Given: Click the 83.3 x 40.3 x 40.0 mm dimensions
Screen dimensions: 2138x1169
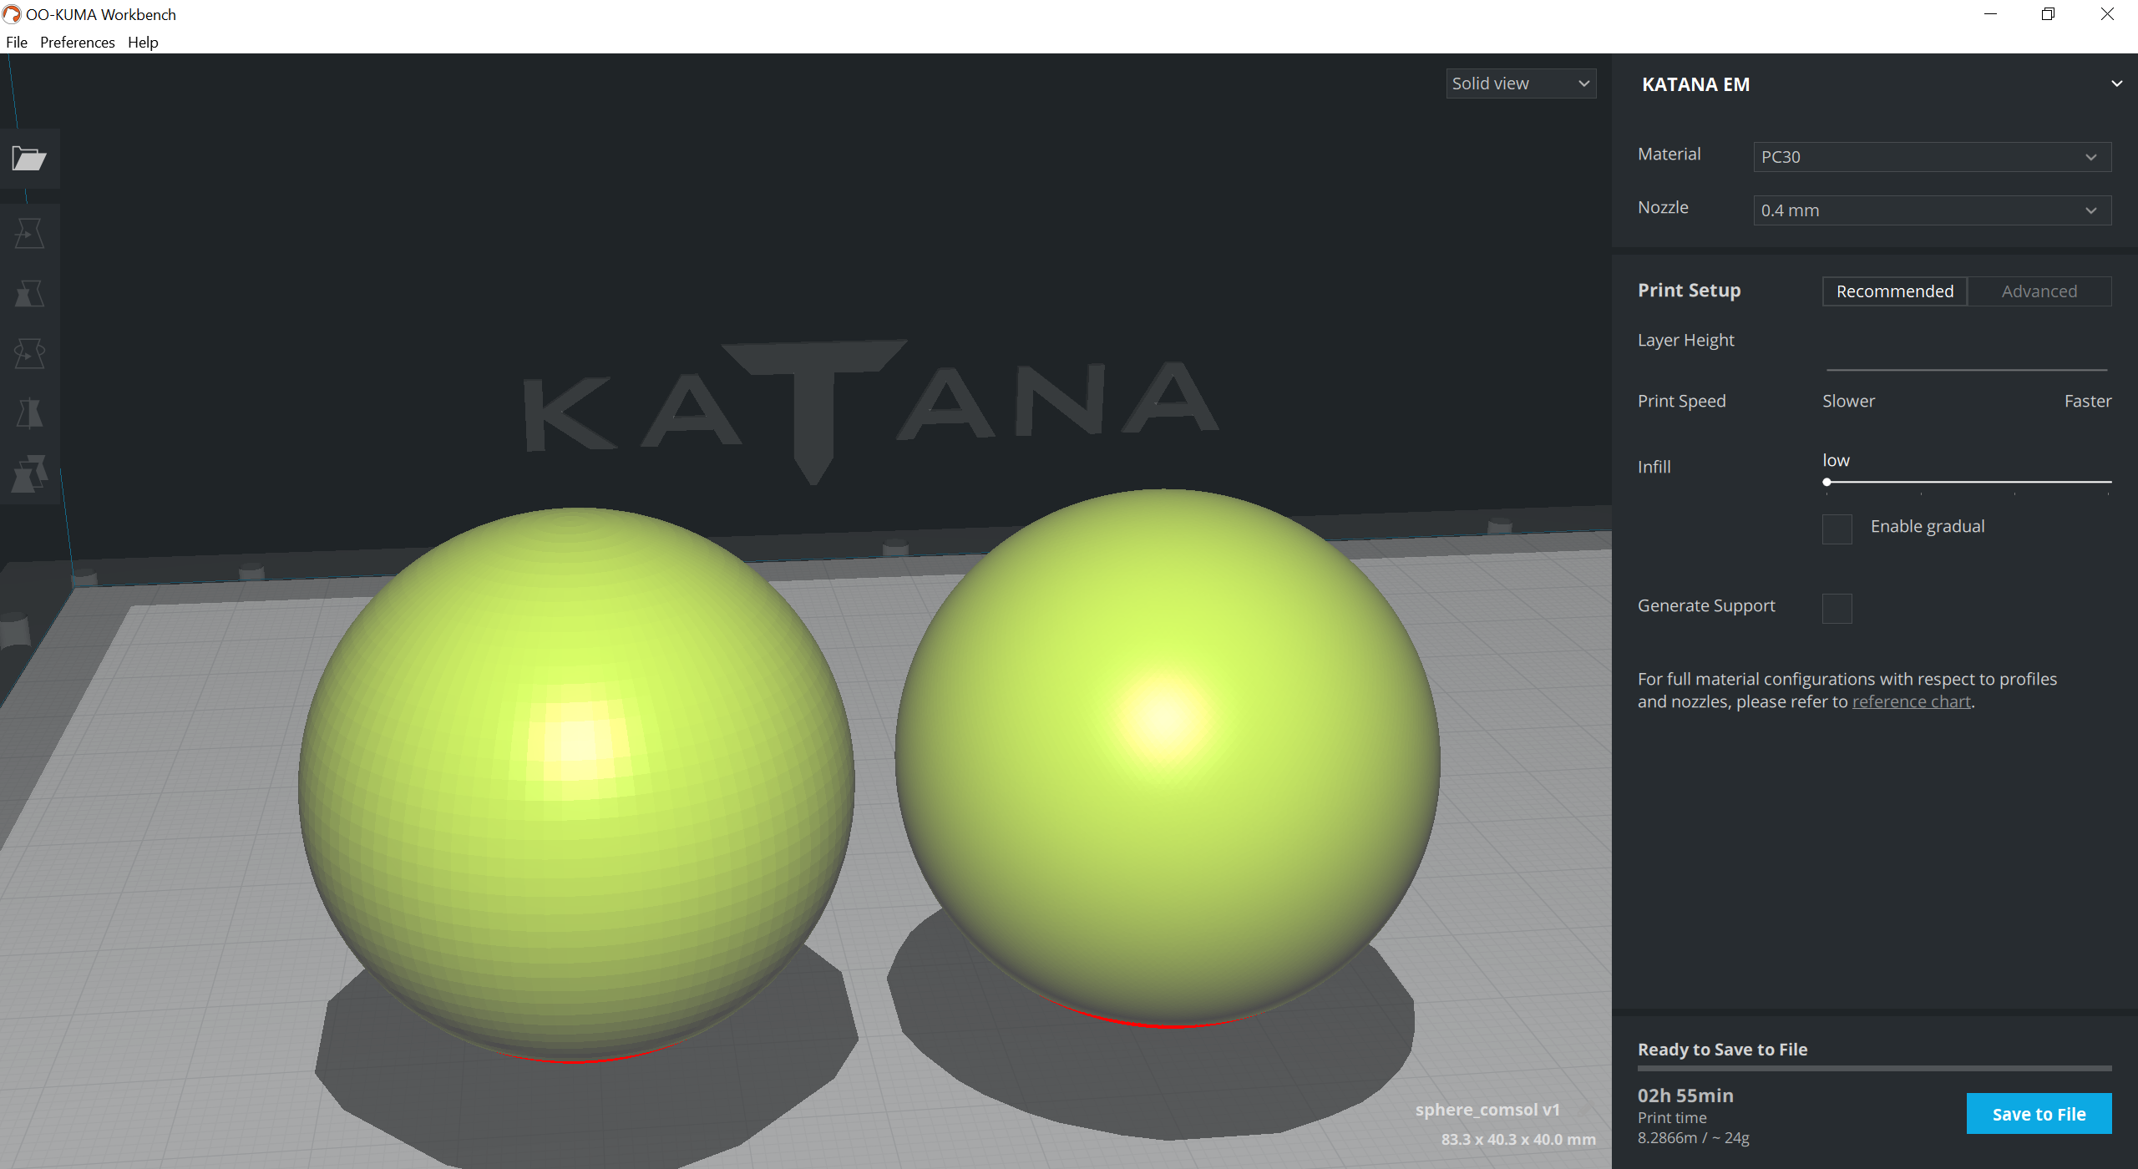Looking at the screenshot, I should pyautogui.click(x=1517, y=1140).
